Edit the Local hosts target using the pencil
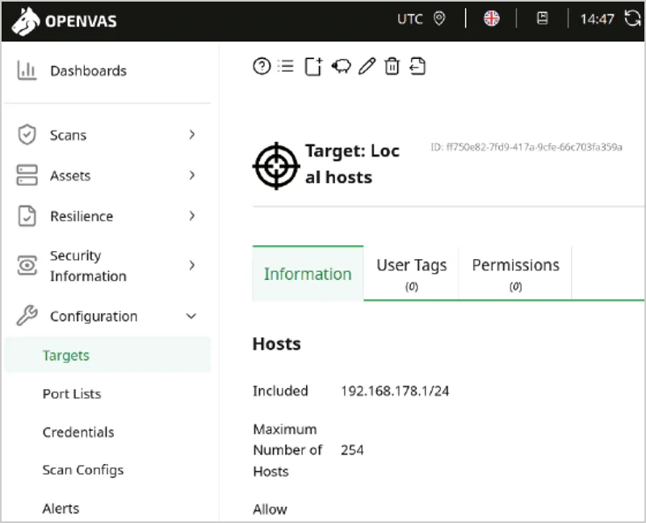The height and width of the screenshot is (523, 646). click(x=367, y=66)
